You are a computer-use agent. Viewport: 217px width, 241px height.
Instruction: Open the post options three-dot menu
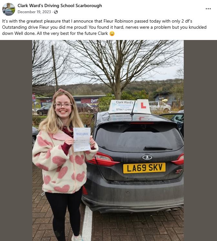208,9
